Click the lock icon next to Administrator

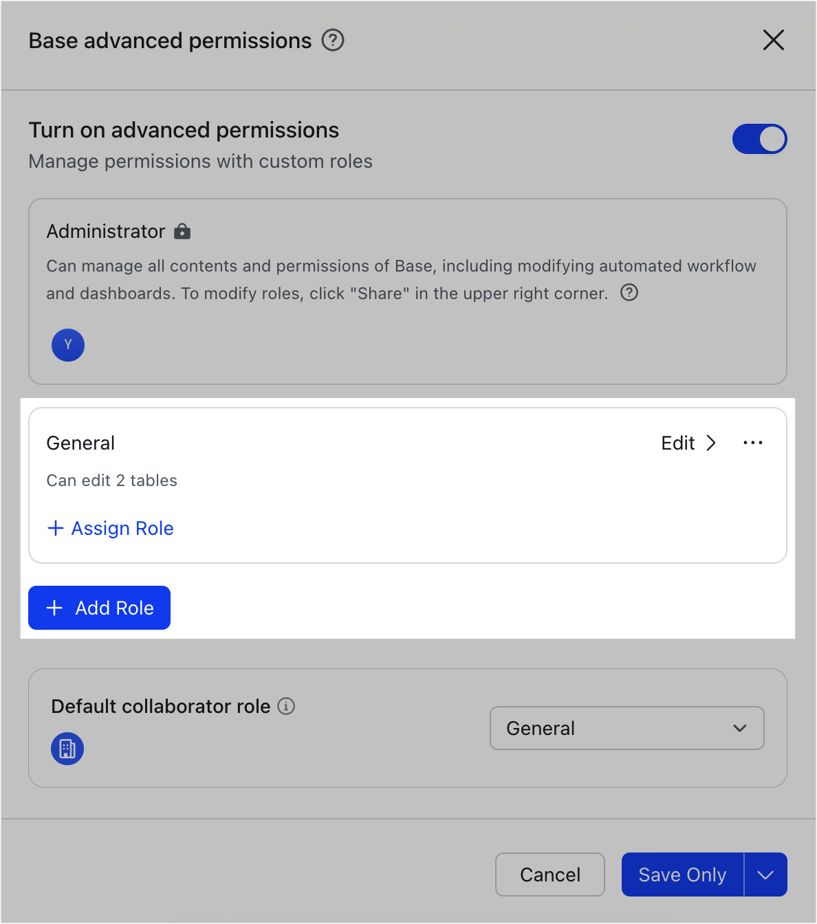click(x=182, y=231)
